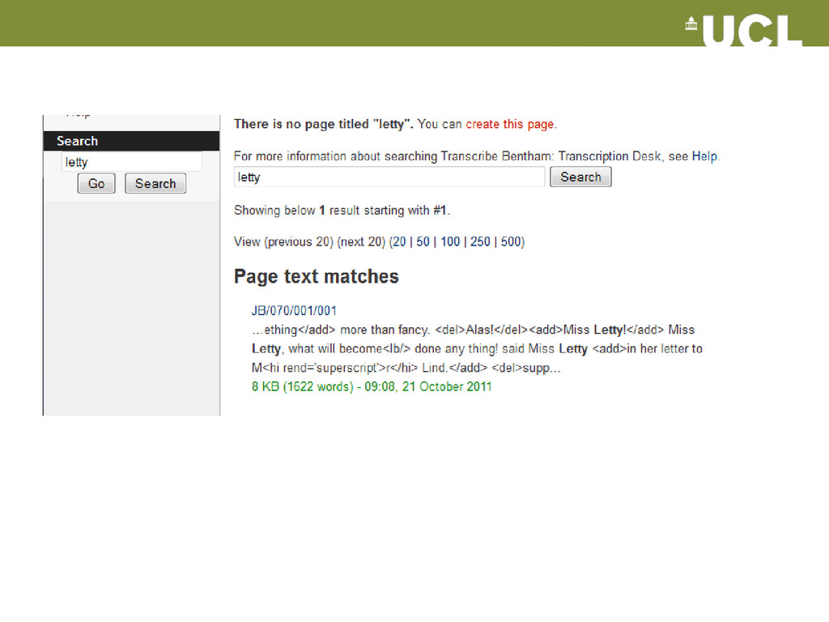Show 100 results per page

pyautogui.click(x=450, y=241)
